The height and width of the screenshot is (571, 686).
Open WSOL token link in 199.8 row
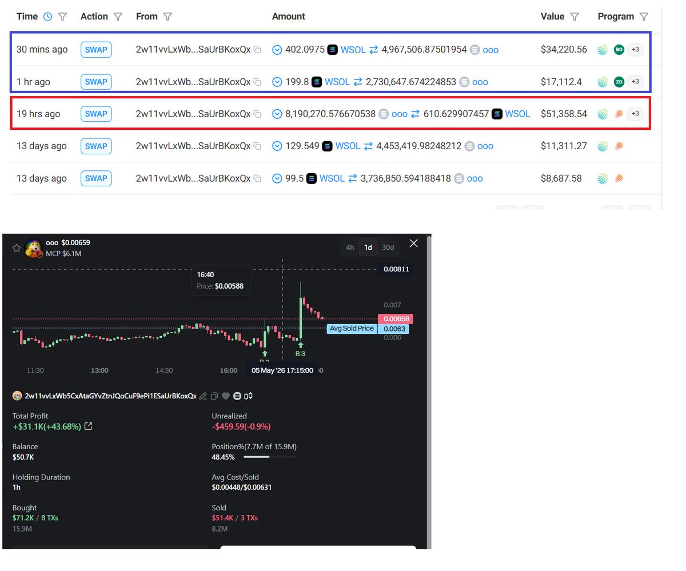point(337,82)
